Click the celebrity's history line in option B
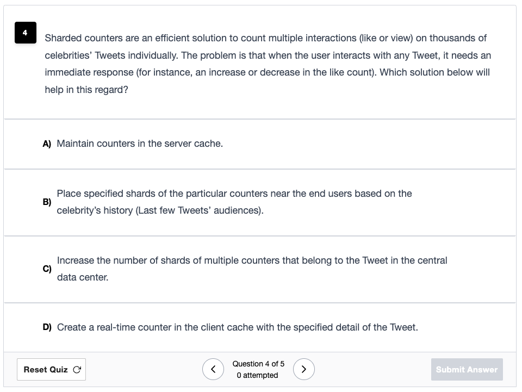522x392 pixels. (160, 210)
